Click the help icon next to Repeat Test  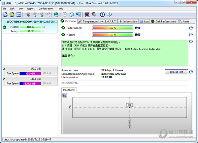tap(191, 72)
